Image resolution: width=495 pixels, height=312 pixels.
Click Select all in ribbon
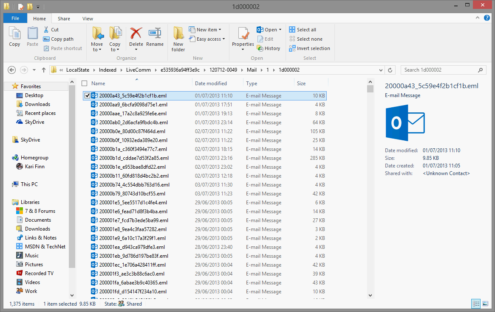tap(303, 30)
